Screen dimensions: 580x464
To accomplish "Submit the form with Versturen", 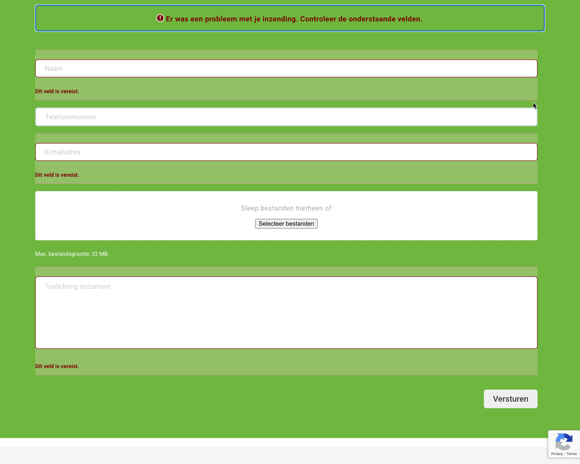I will pos(510,399).
